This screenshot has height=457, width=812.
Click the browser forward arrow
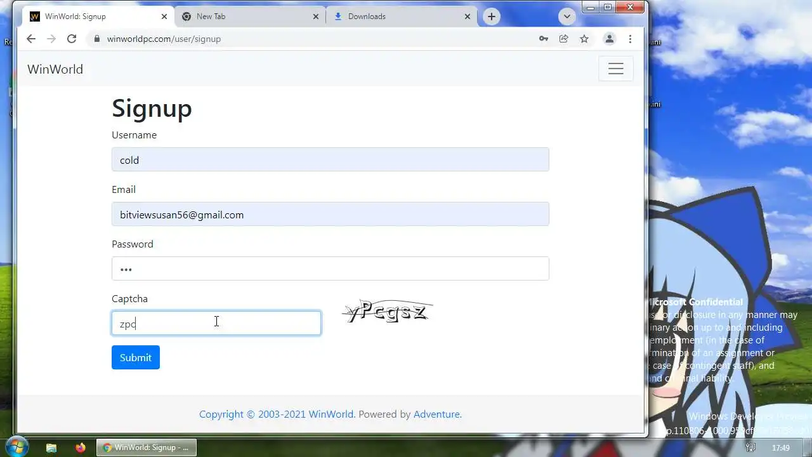[51, 39]
